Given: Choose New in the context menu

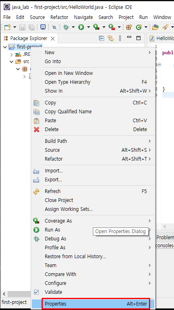Looking at the screenshot, I should pos(93,53).
